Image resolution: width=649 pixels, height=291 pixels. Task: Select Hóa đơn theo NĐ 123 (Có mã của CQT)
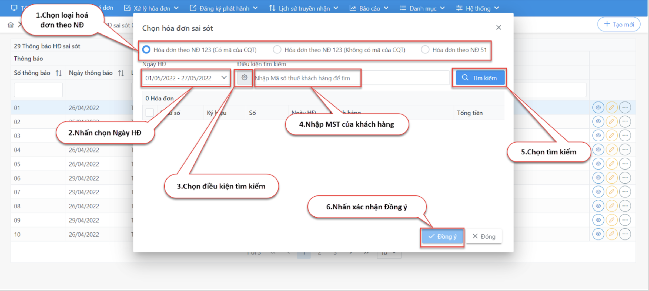[146, 50]
